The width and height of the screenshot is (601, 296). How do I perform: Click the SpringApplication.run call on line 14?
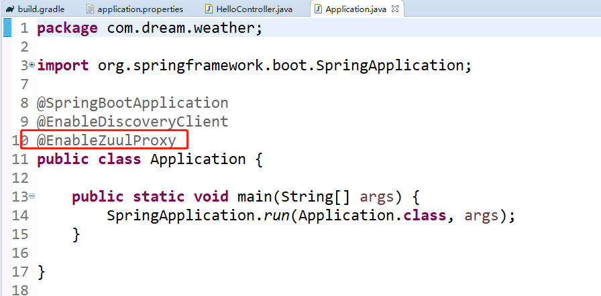[311, 216]
